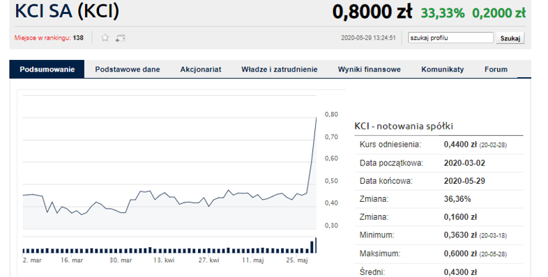This screenshot has height=277, width=548.
Task: Click the add-to-portfolio wallet icon
Action: (x=120, y=38)
